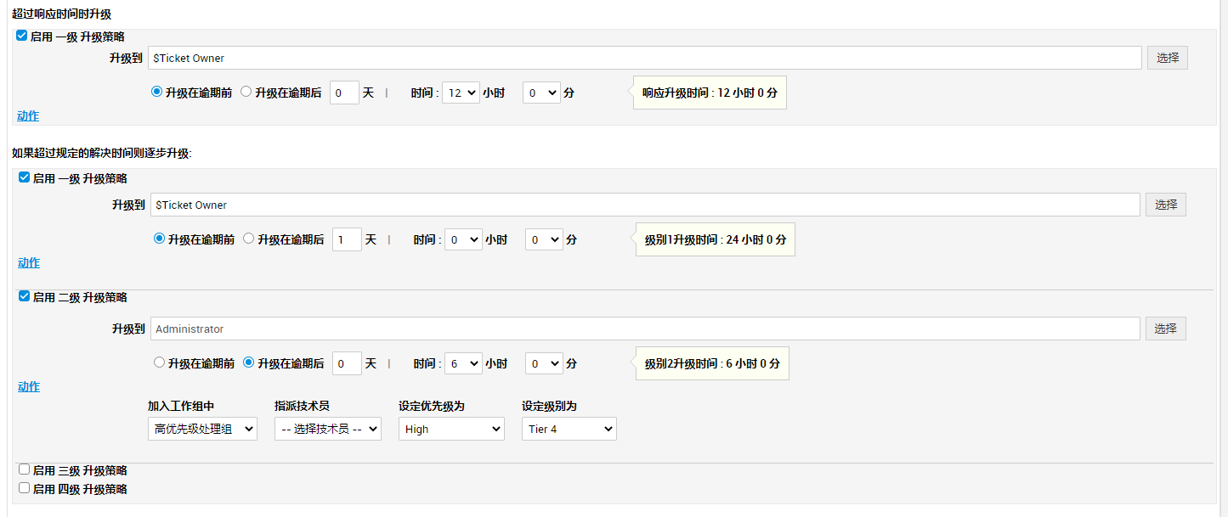Image resolution: width=1228 pixels, height=517 pixels.
Task: Click 选择 button next to Administrator
Action: [1165, 329]
